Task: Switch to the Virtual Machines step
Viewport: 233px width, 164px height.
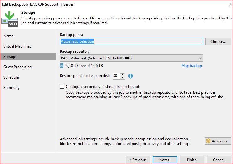Action: pyautogui.click(x=17, y=46)
